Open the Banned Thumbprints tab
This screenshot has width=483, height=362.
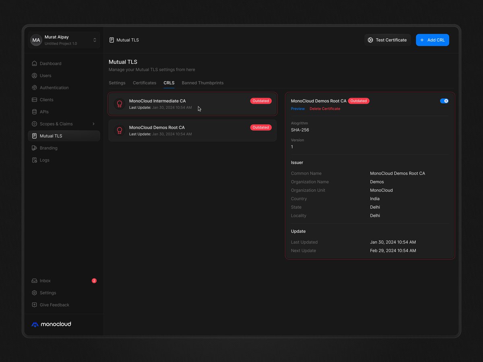202,83
